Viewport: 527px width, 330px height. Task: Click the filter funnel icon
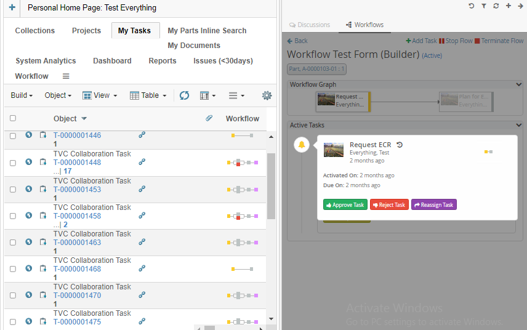[x=484, y=6]
